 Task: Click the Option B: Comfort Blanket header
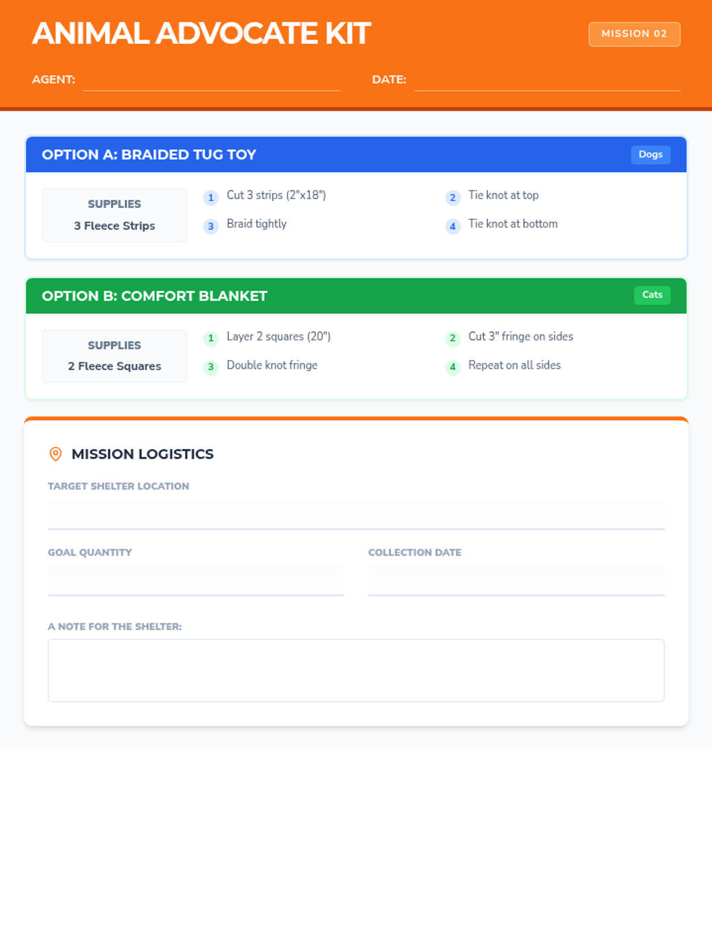pyautogui.click(x=154, y=296)
